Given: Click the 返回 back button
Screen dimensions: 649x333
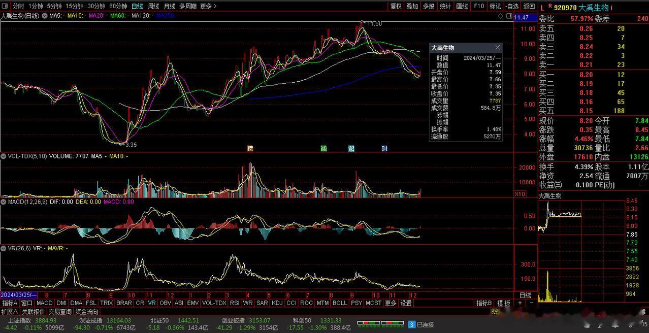Looking at the screenshot, I should (529, 6).
